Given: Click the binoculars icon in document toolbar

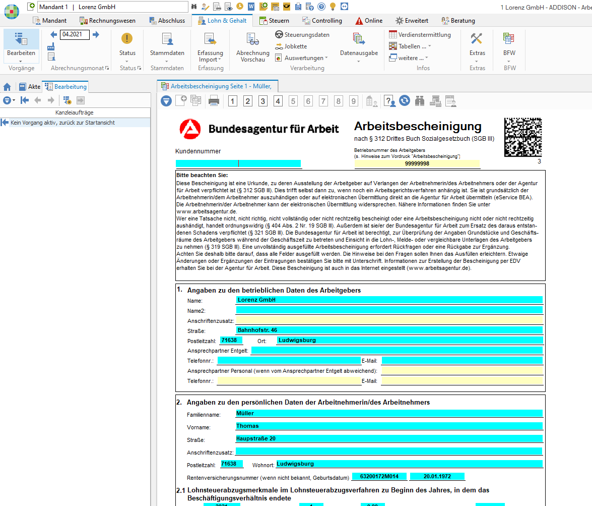Looking at the screenshot, I should tap(420, 101).
